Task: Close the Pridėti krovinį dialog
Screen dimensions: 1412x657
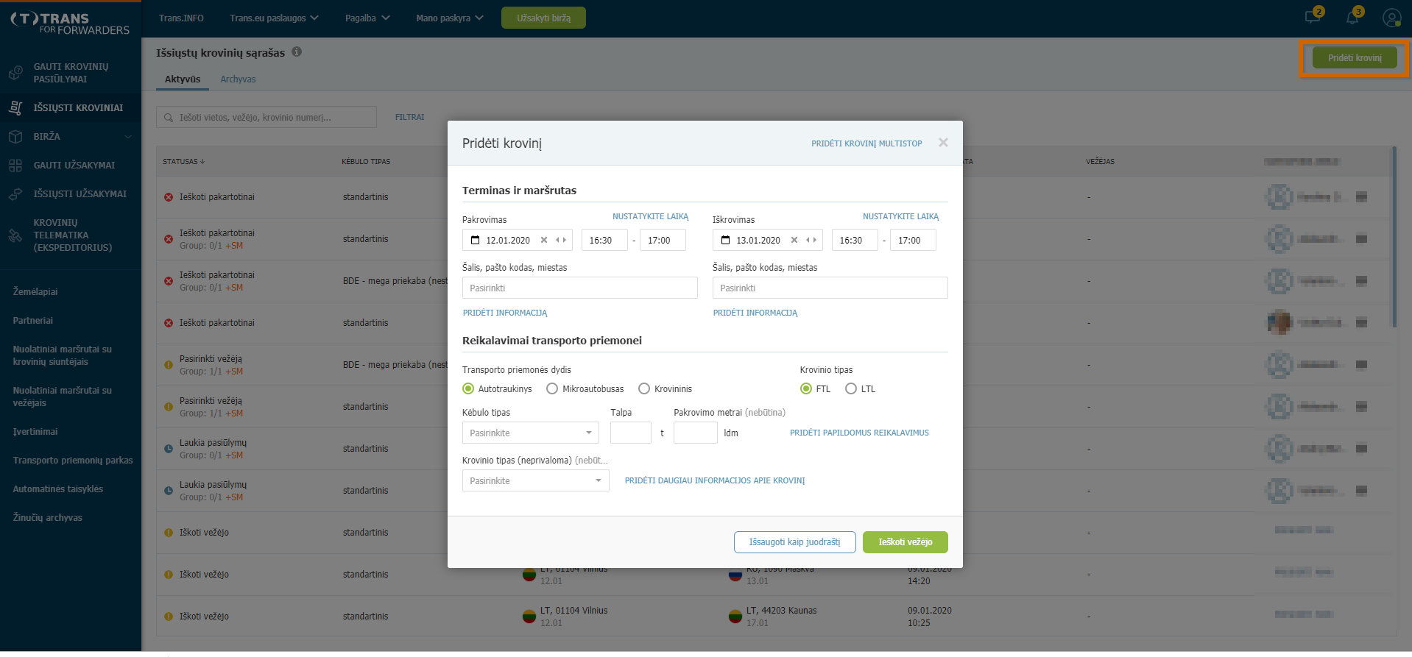Action: (x=943, y=143)
